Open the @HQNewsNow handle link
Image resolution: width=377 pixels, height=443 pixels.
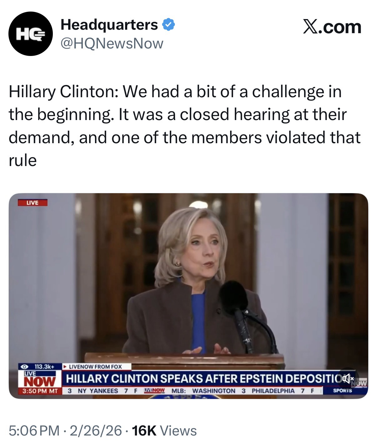[112, 43]
